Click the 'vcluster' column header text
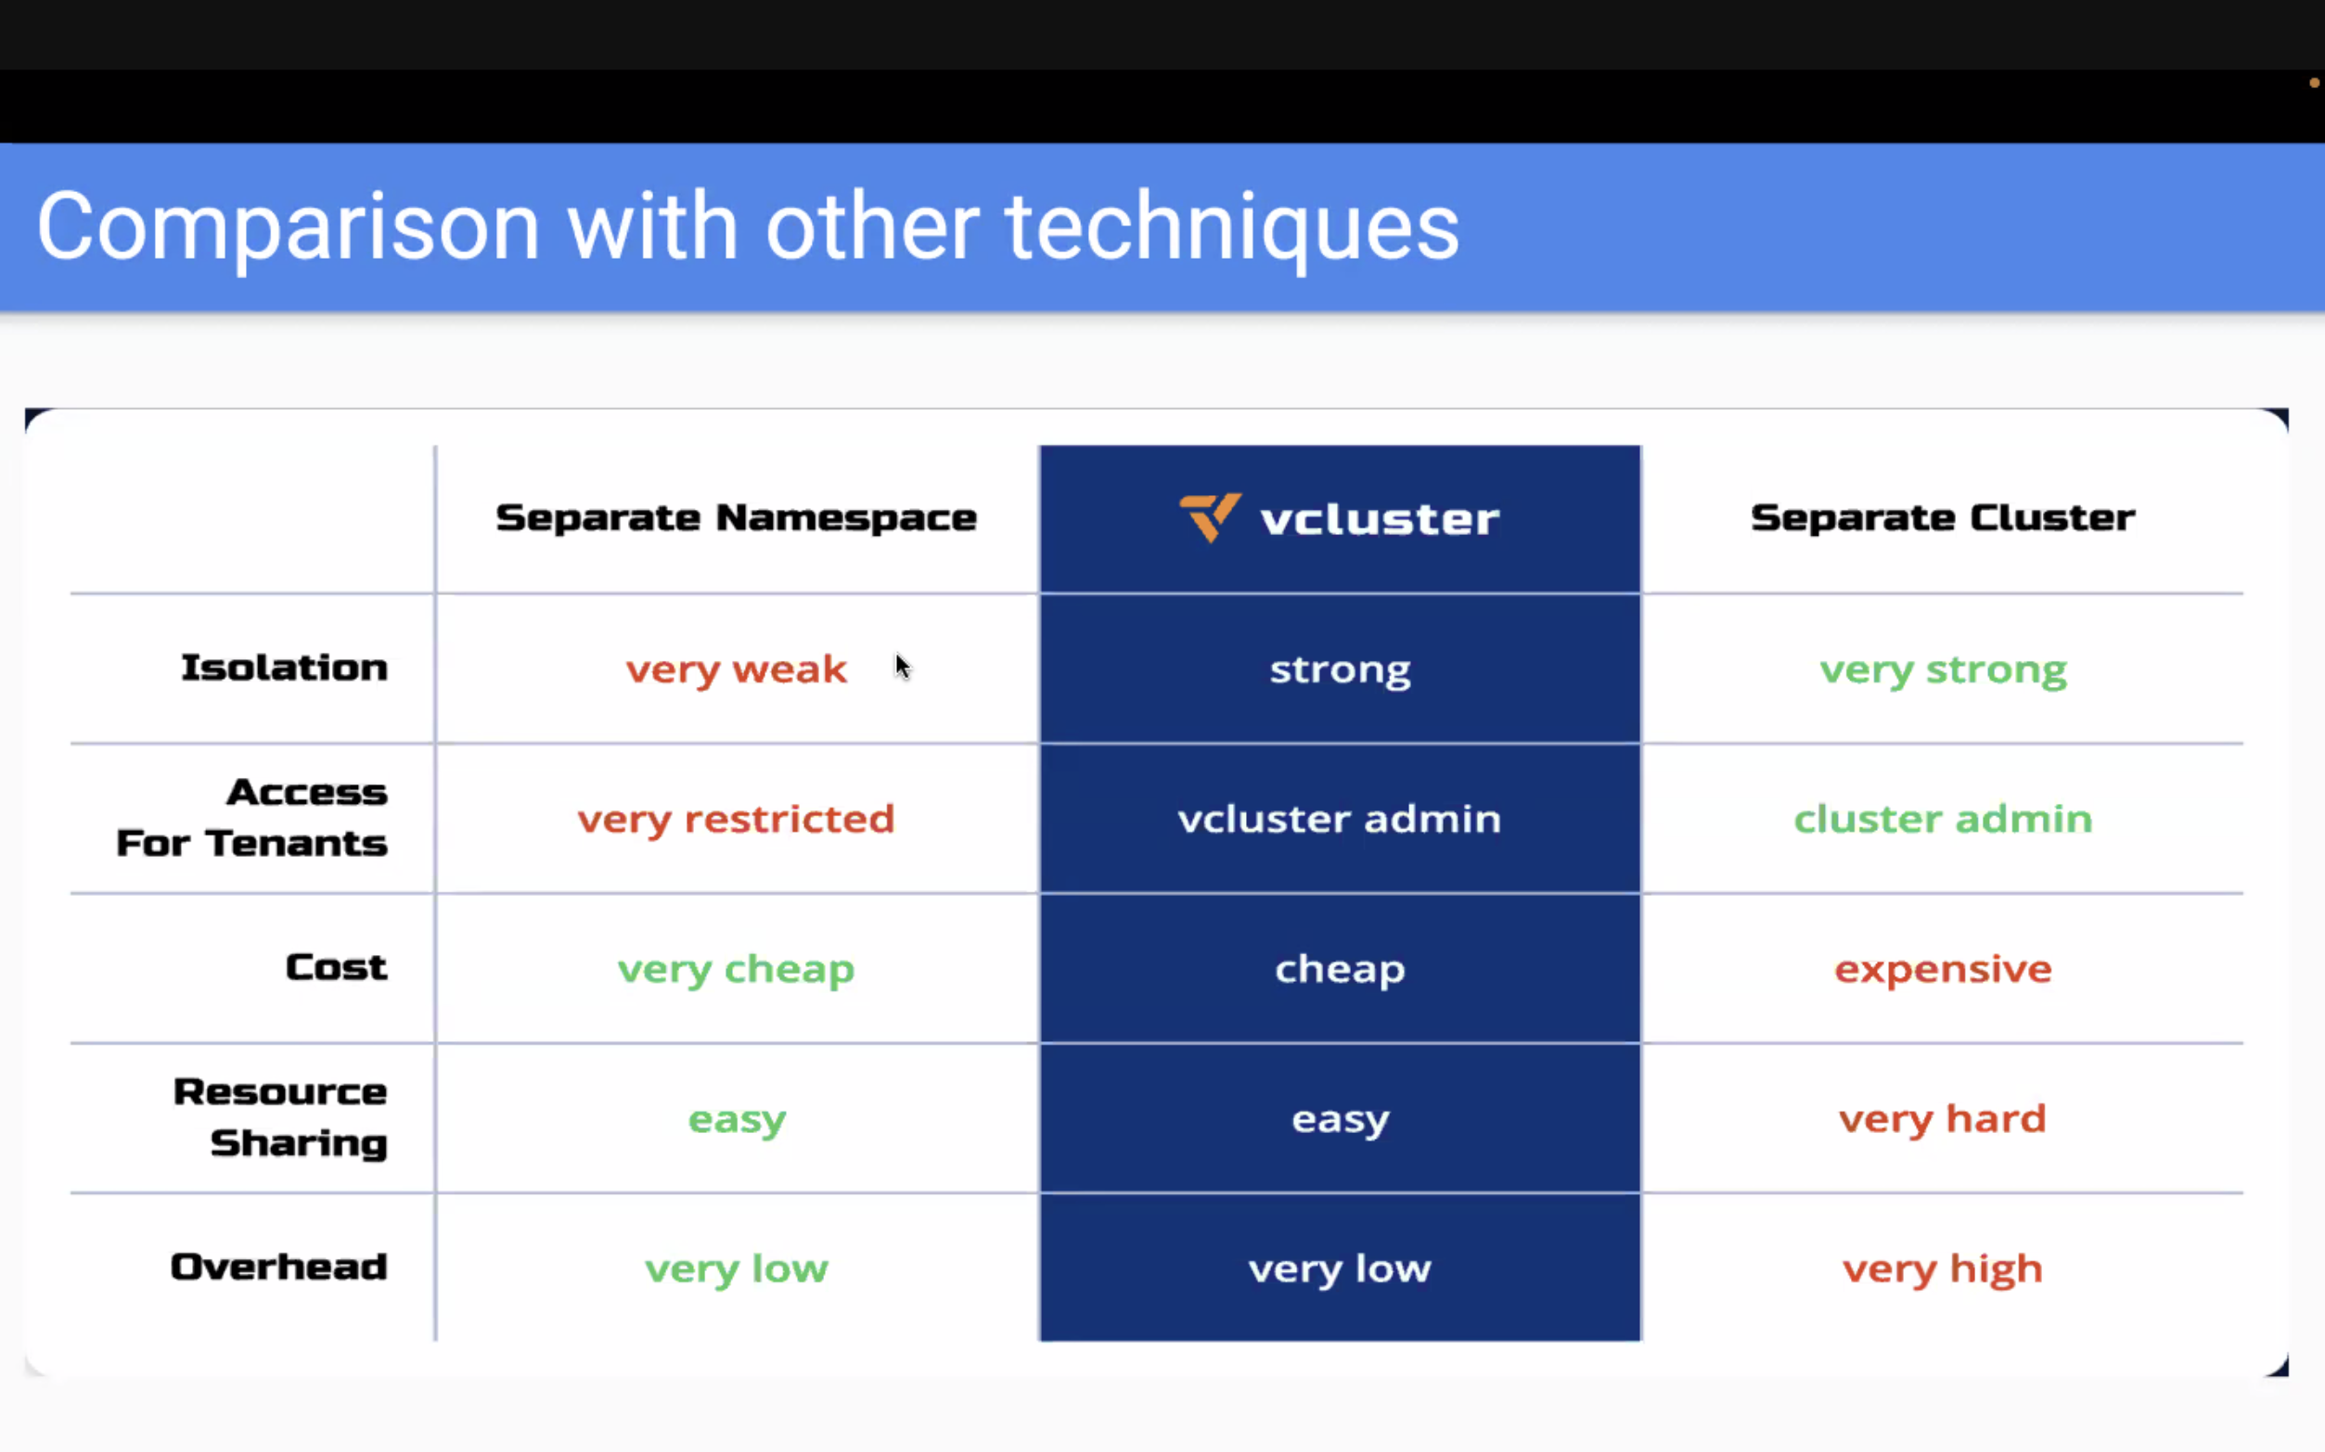The width and height of the screenshot is (2325, 1452). (1379, 519)
